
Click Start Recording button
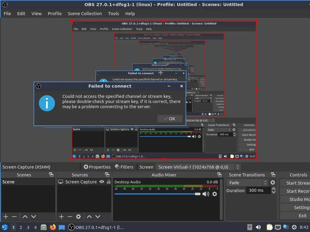point(295,191)
